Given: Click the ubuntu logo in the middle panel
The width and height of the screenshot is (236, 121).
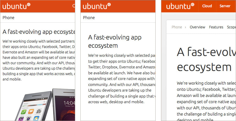Looking at the screenshot, I should tap(97, 6).
